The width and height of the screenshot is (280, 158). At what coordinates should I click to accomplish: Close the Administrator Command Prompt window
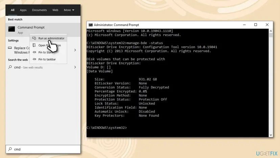[267, 25]
